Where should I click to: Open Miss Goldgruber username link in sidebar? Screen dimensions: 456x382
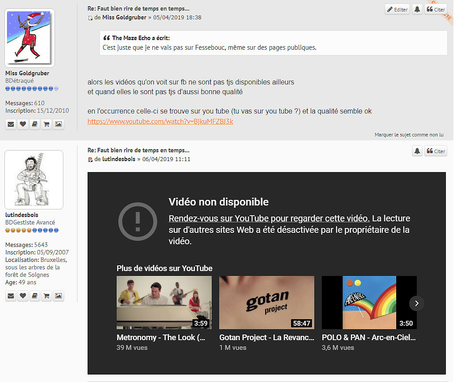(27, 73)
